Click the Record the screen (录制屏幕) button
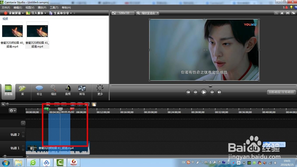Image resolution: width=297 pixels, height=167 pixels. [x=12, y=13]
